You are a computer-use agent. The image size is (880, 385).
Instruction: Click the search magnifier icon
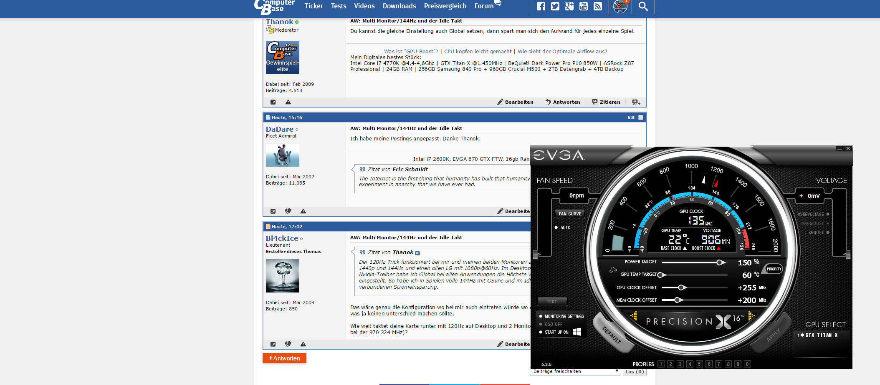(x=643, y=6)
